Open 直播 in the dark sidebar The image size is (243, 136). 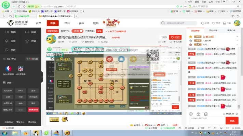coord(10,32)
